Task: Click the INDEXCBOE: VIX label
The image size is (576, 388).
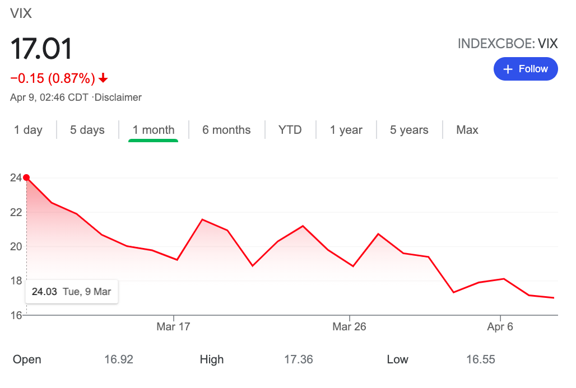Action: (508, 44)
